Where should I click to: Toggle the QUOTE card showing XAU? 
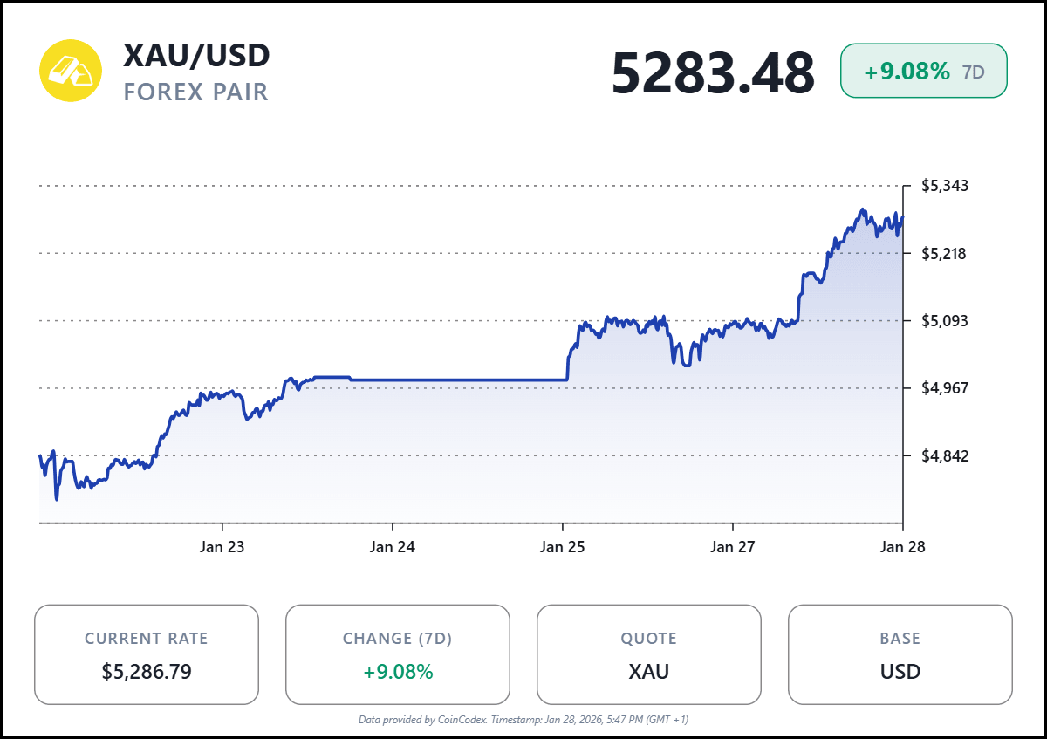pos(649,654)
